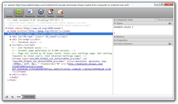Expand the div id="wrap" node
Image resolution: width=178 pixels, height=104 pixels.
pyautogui.click(x=11, y=39)
